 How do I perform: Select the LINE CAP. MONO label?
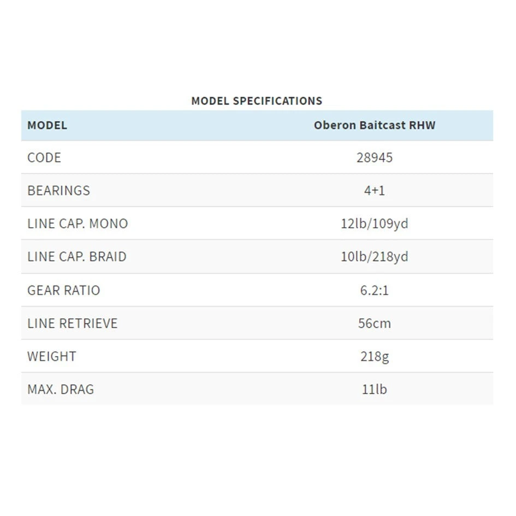[78, 223]
